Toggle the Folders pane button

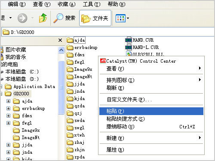[x=95, y=18]
